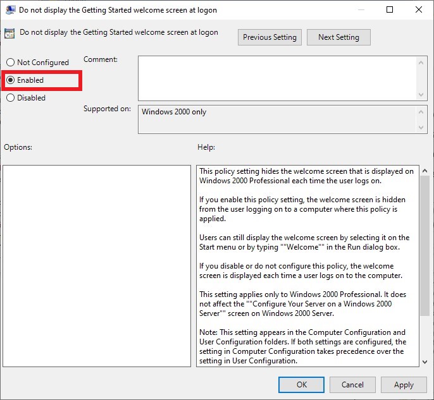Click help paragraph starting 'Note: This setting appears'

[302, 346]
